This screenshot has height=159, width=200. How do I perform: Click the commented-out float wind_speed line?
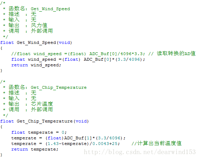(78, 54)
